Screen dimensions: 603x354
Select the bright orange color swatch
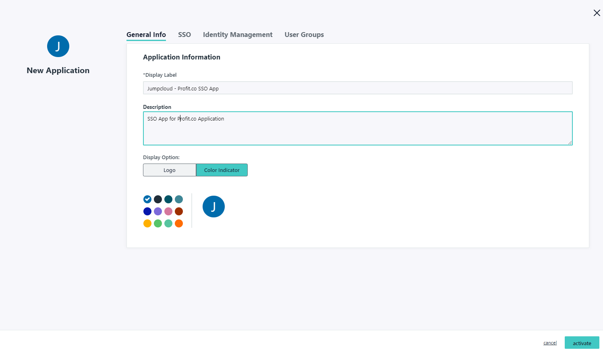click(179, 223)
